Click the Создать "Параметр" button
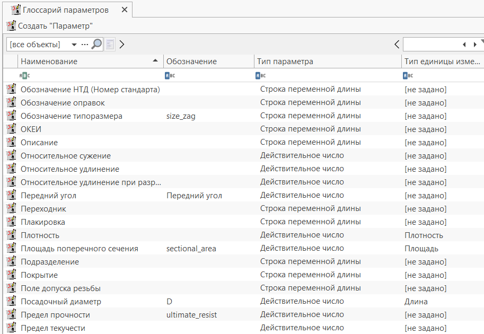 [50, 25]
